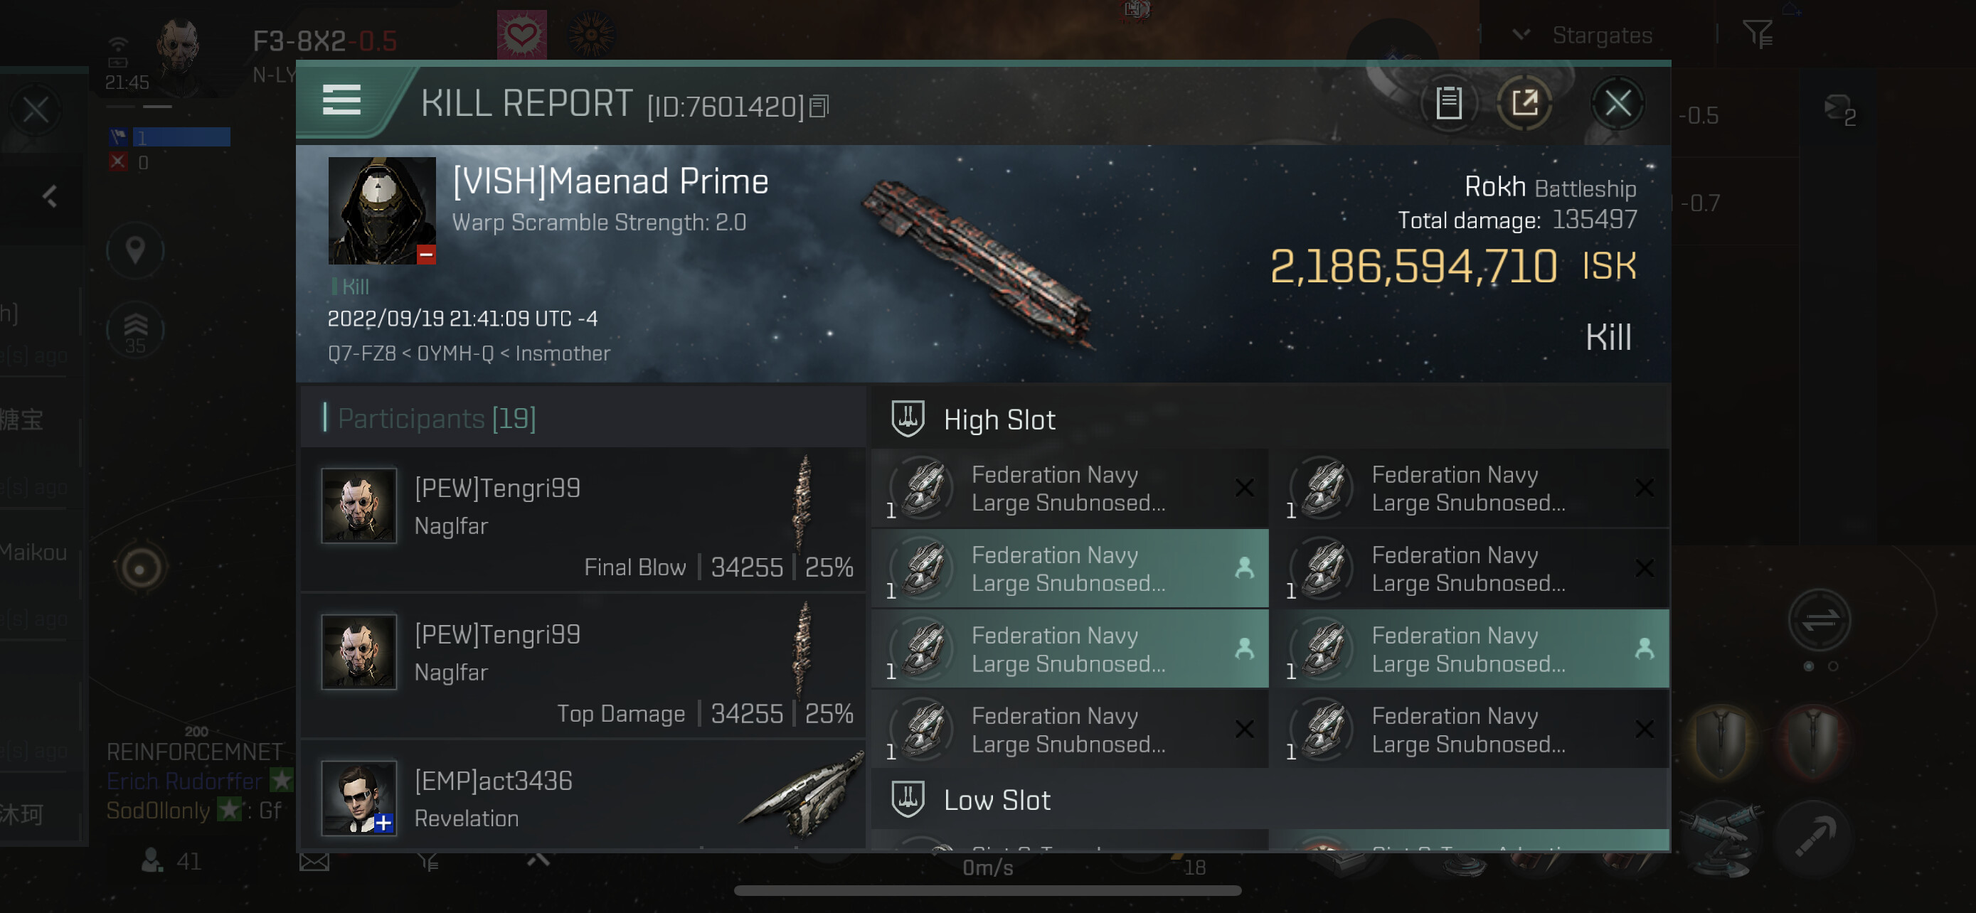Select the act3436 Revelation participant
Screen dimensions: 1976x913
click(x=583, y=798)
